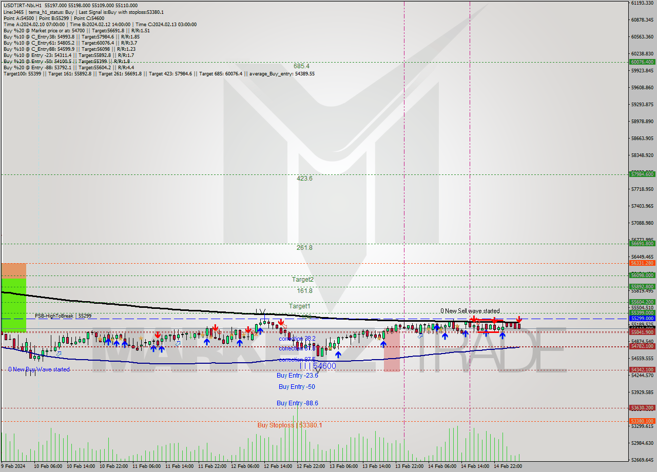Click the 'Buy Entry -23.6' label

coord(297,376)
